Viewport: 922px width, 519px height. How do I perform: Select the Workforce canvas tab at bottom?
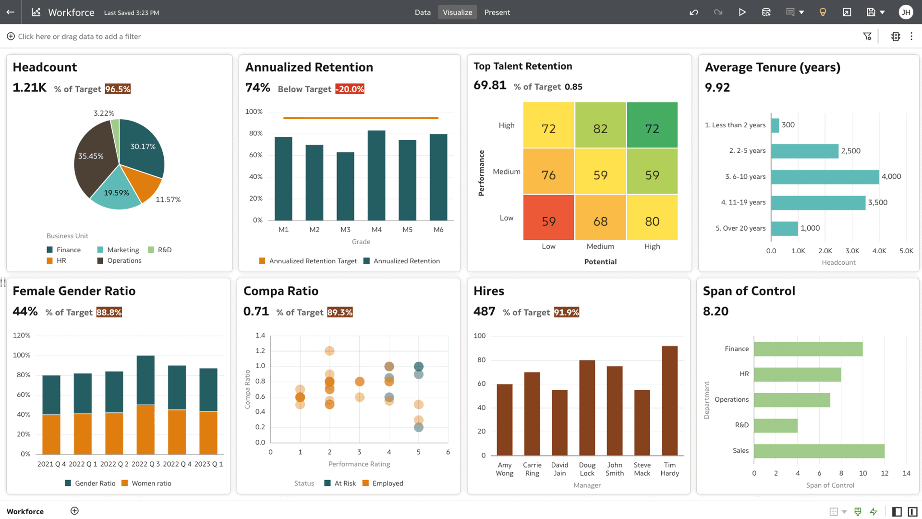(x=25, y=511)
